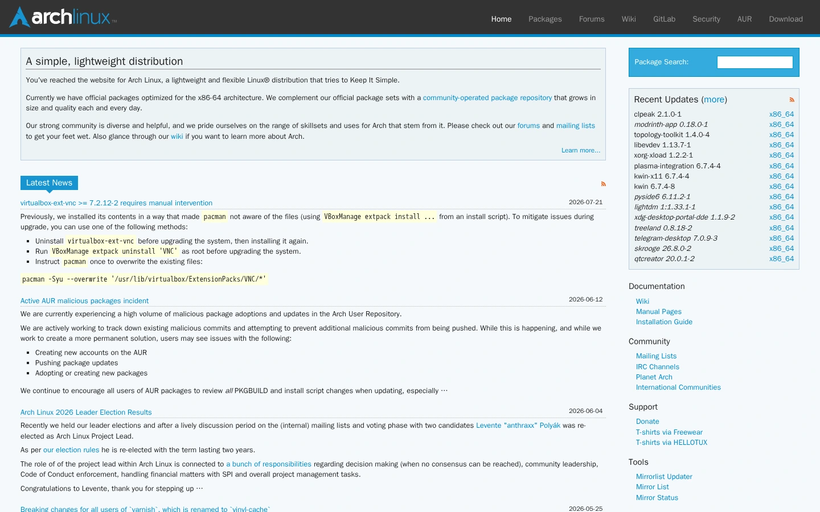Open the libevdev 1.13.7-1 package entry
This screenshot has height=512, width=820.
[x=662, y=145]
